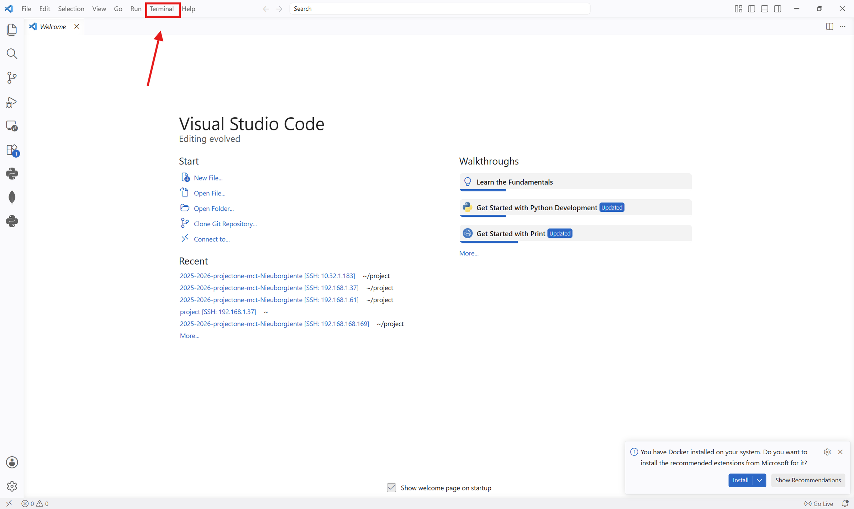Open the notifications bell in status bar
854x509 pixels.
(845, 503)
